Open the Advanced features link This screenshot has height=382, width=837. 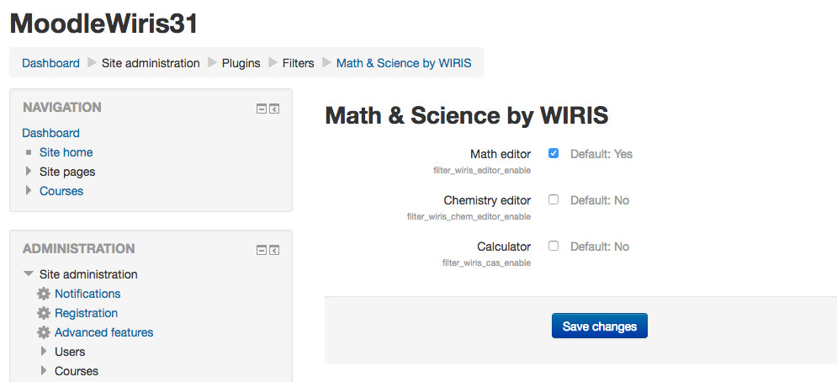click(103, 332)
